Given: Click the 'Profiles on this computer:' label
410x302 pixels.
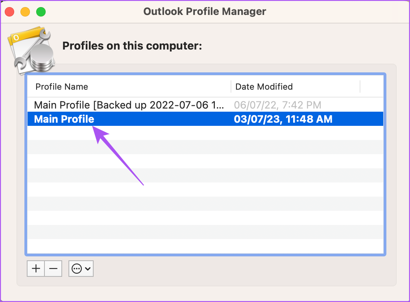Looking at the screenshot, I should (132, 46).
